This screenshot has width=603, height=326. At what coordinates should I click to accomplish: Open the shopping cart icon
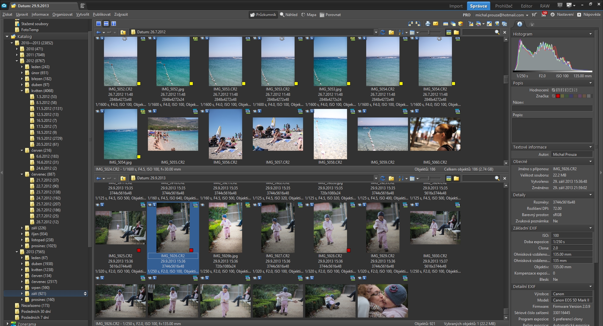click(x=534, y=14)
